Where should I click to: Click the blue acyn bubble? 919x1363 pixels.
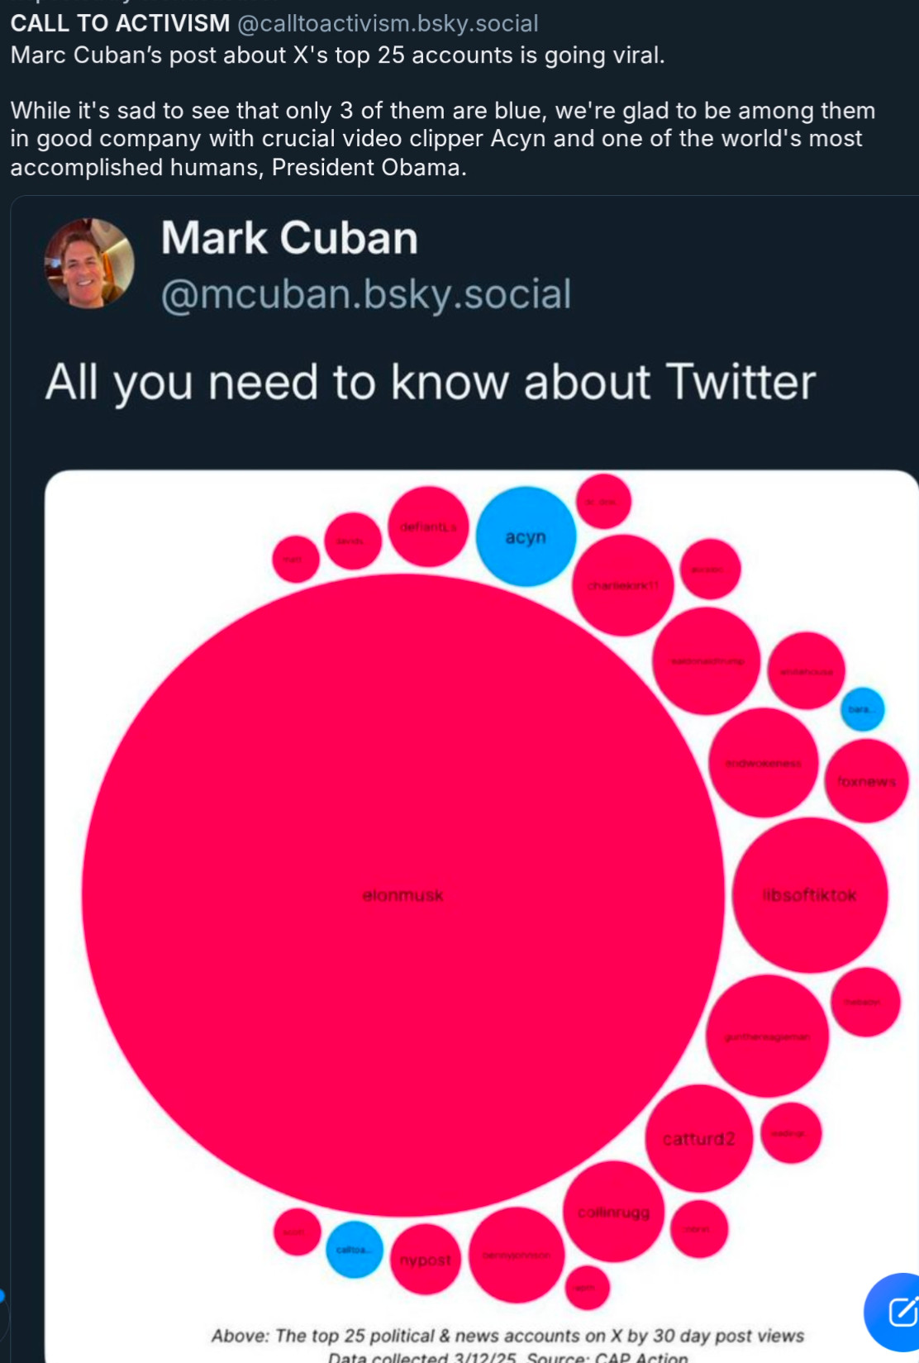click(526, 536)
